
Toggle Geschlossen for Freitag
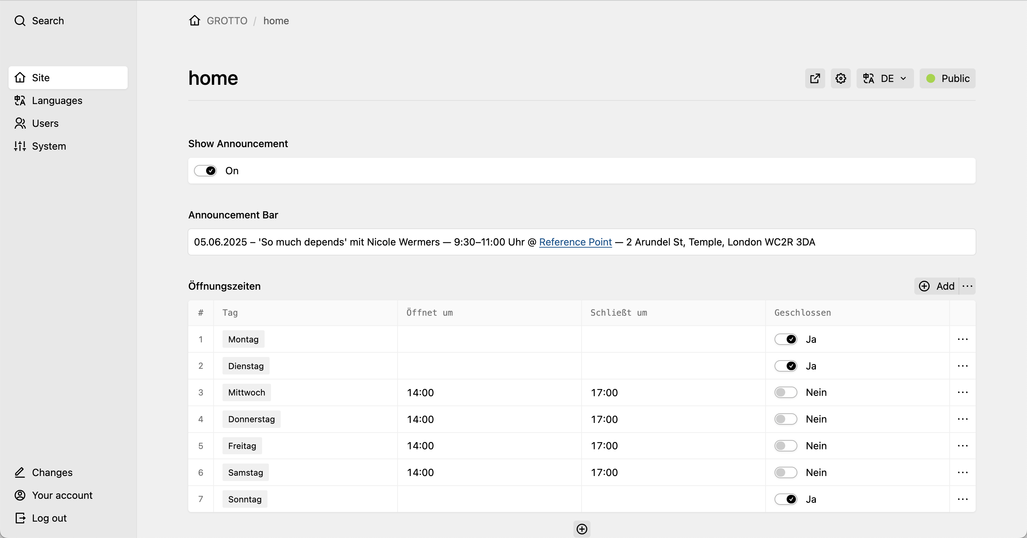[786, 446]
